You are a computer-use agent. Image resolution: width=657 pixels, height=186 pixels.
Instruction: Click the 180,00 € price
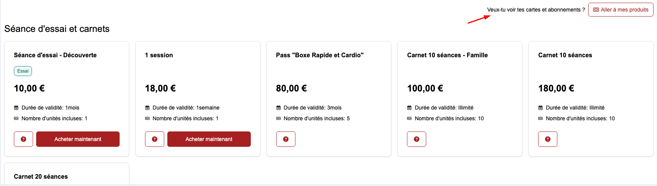[x=556, y=88]
